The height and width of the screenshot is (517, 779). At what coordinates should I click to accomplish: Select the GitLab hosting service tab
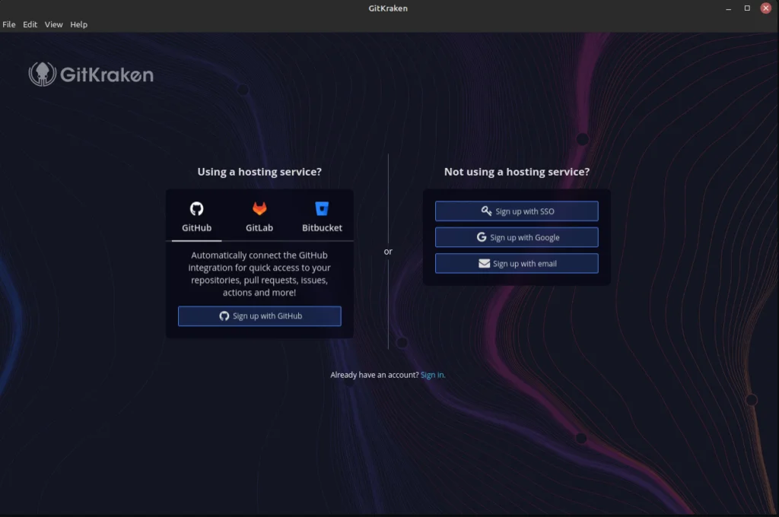259,217
